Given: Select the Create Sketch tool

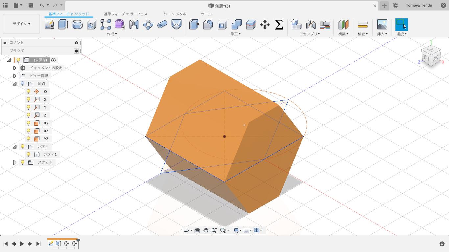Looking at the screenshot, I should coord(49,25).
